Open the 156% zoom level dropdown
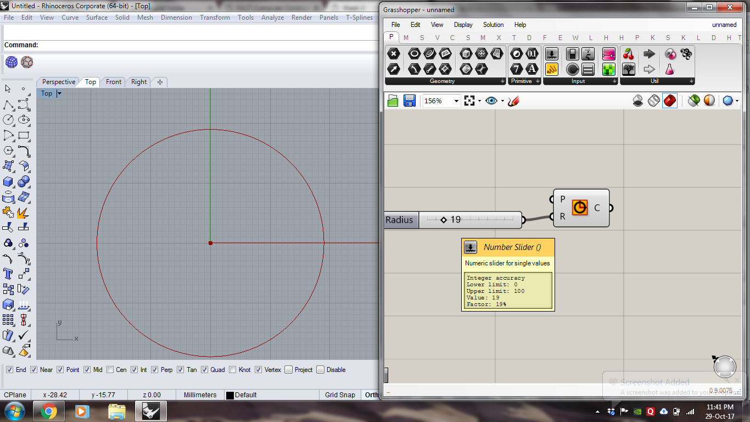 (x=456, y=101)
